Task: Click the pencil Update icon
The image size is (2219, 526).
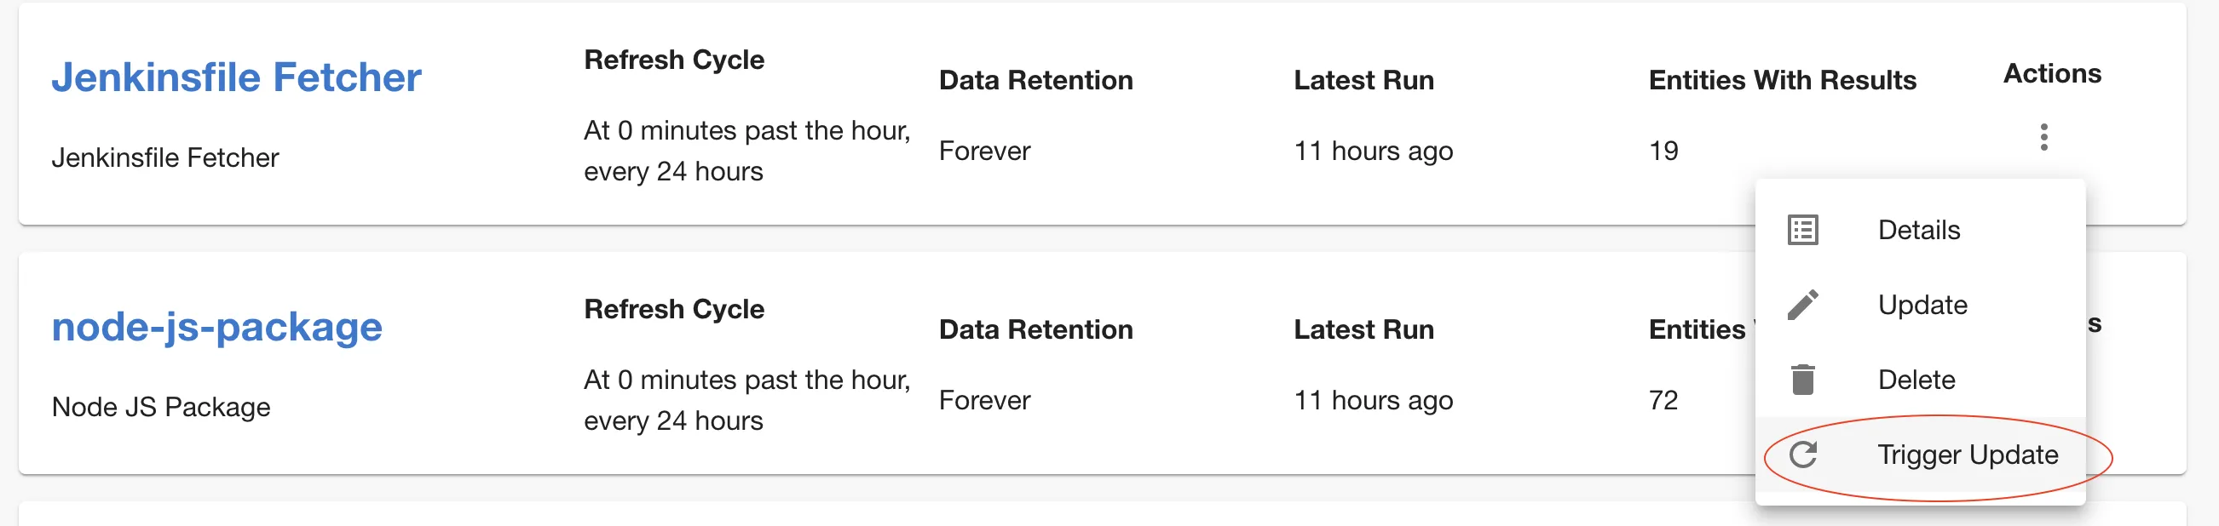Action: coord(1803,305)
